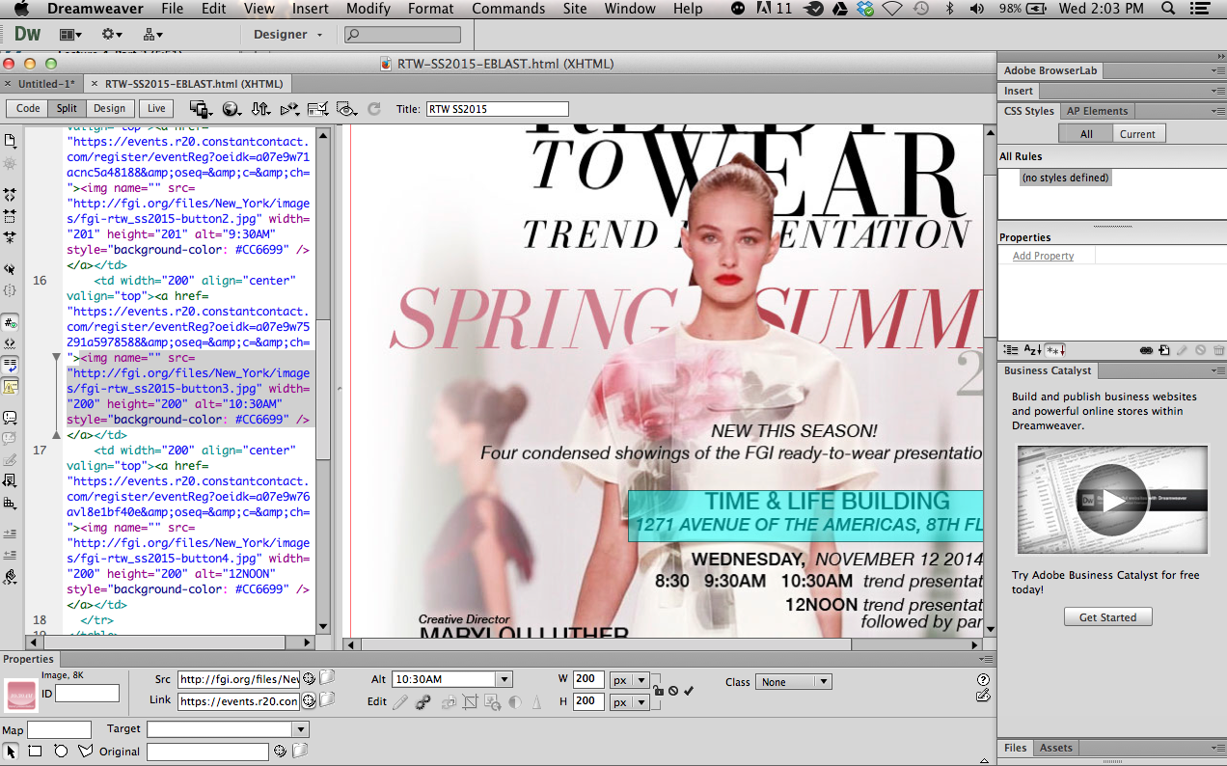Image resolution: width=1227 pixels, height=766 pixels.
Task: Open the Alt text dropdown
Action: click(504, 679)
